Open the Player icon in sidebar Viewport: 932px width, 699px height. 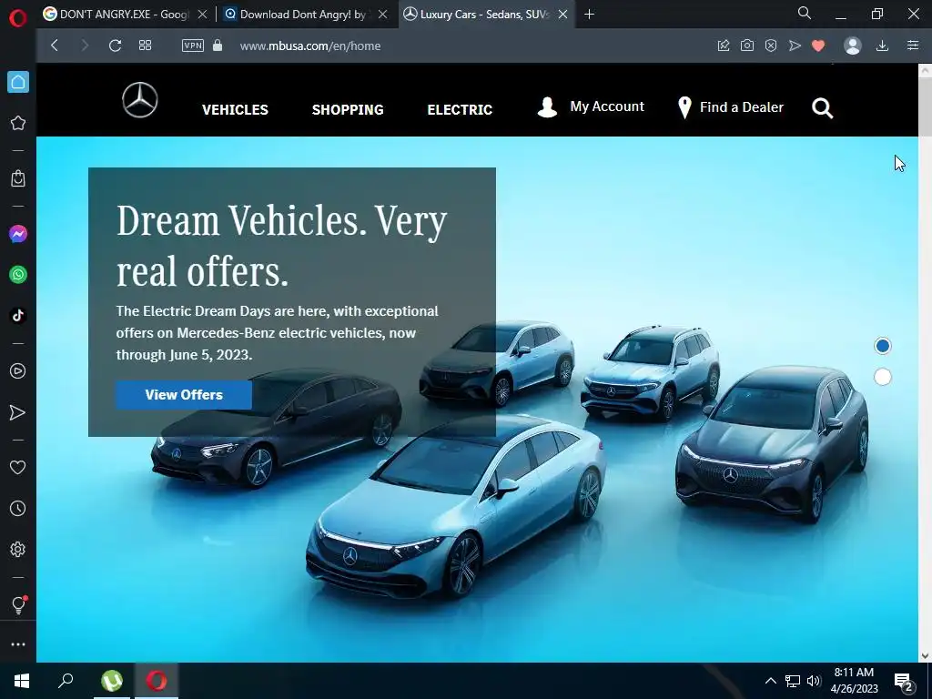click(x=18, y=371)
